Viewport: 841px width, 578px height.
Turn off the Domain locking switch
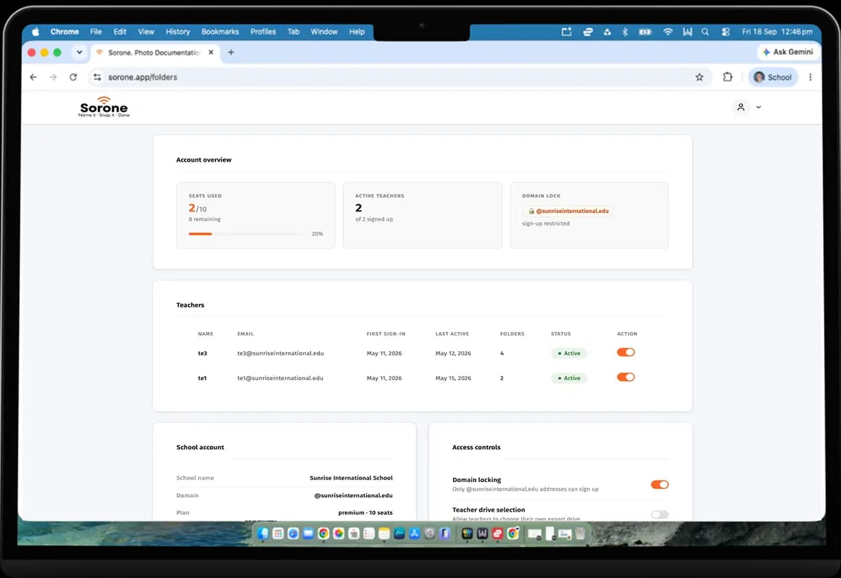coord(659,484)
